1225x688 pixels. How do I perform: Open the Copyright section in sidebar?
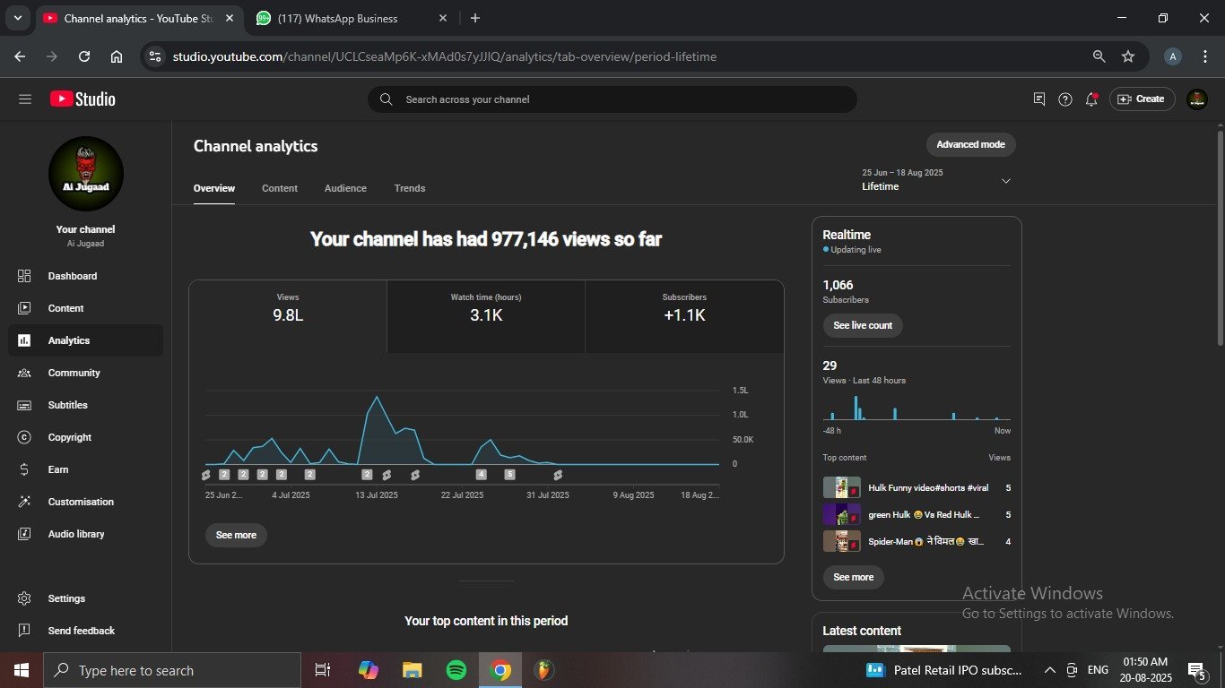coord(70,437)
